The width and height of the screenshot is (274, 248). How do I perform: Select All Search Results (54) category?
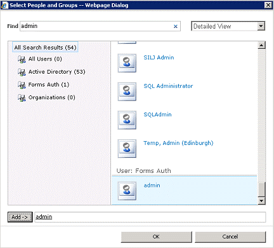tap(45, 47)
